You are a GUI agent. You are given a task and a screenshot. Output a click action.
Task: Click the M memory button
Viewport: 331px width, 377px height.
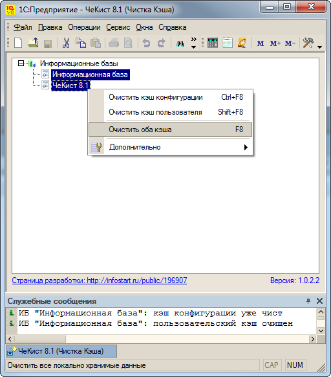tap(260, 43)
